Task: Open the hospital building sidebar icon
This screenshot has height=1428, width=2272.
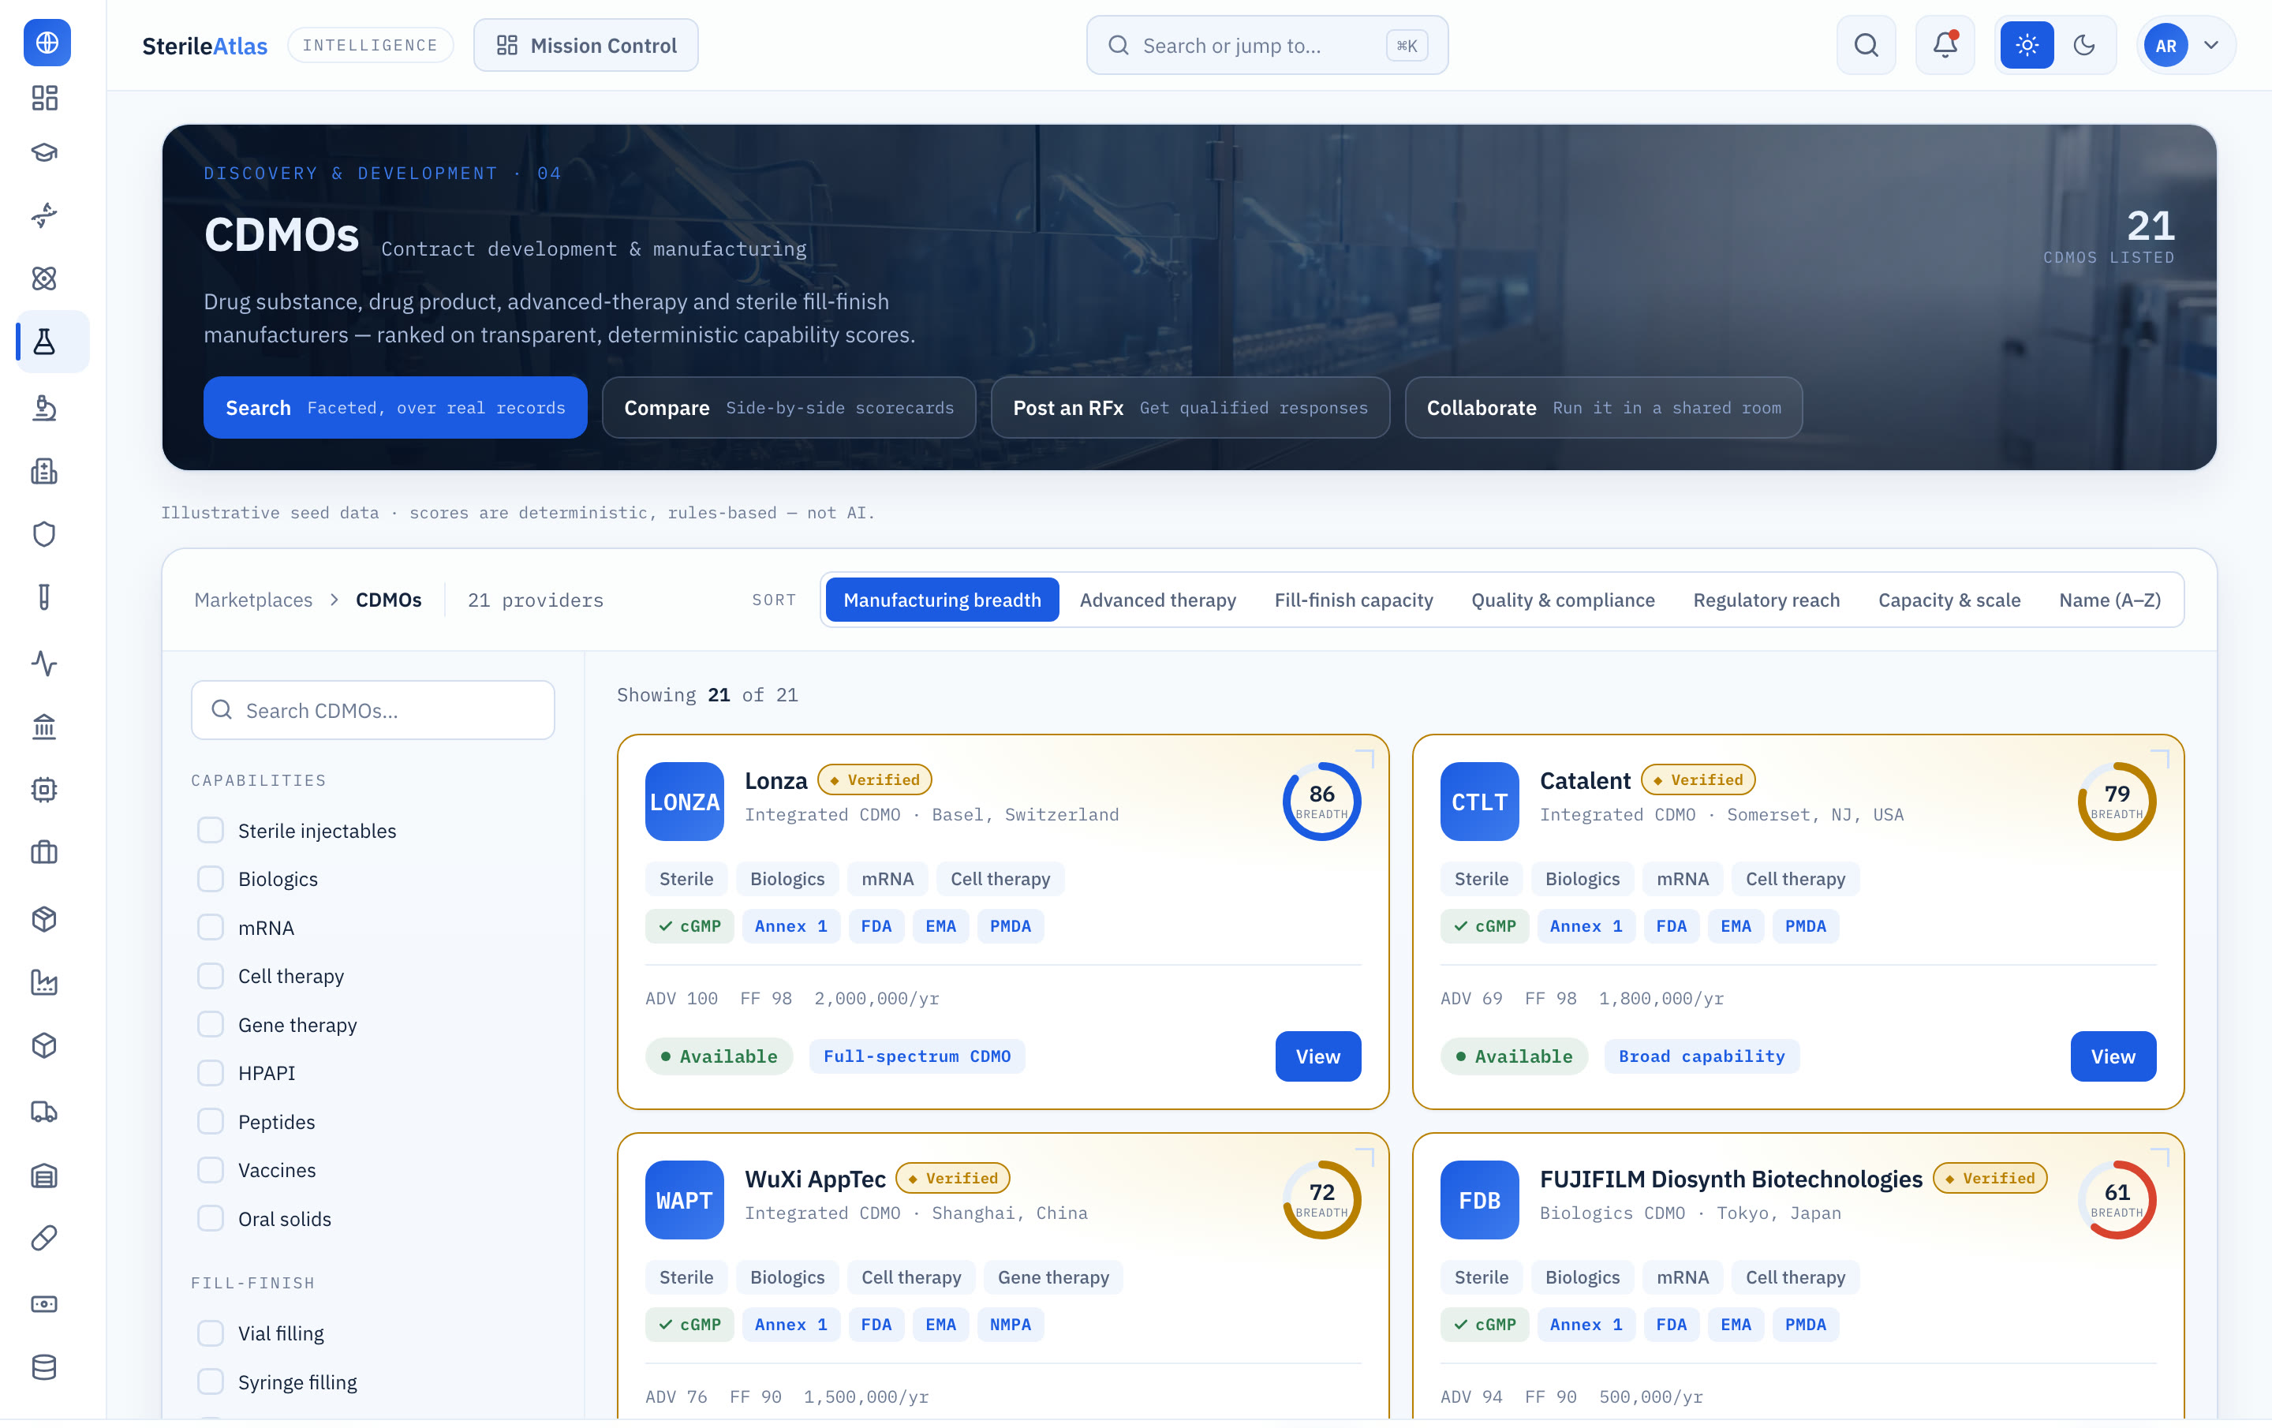Action: tap(44, 471)
